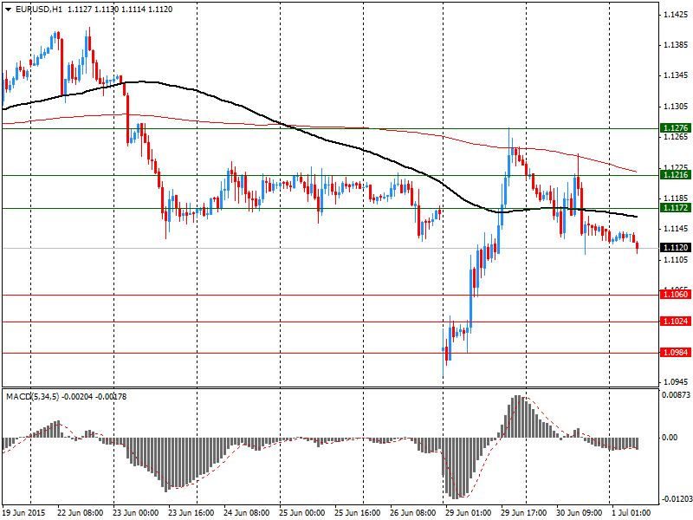Screen dimensions: 693x520
Task: Click the 1.1345 price scale value
Action: click(676, 75)
